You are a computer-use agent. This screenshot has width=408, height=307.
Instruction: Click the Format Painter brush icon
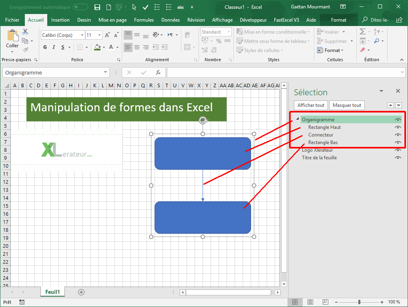pos(26,50)
